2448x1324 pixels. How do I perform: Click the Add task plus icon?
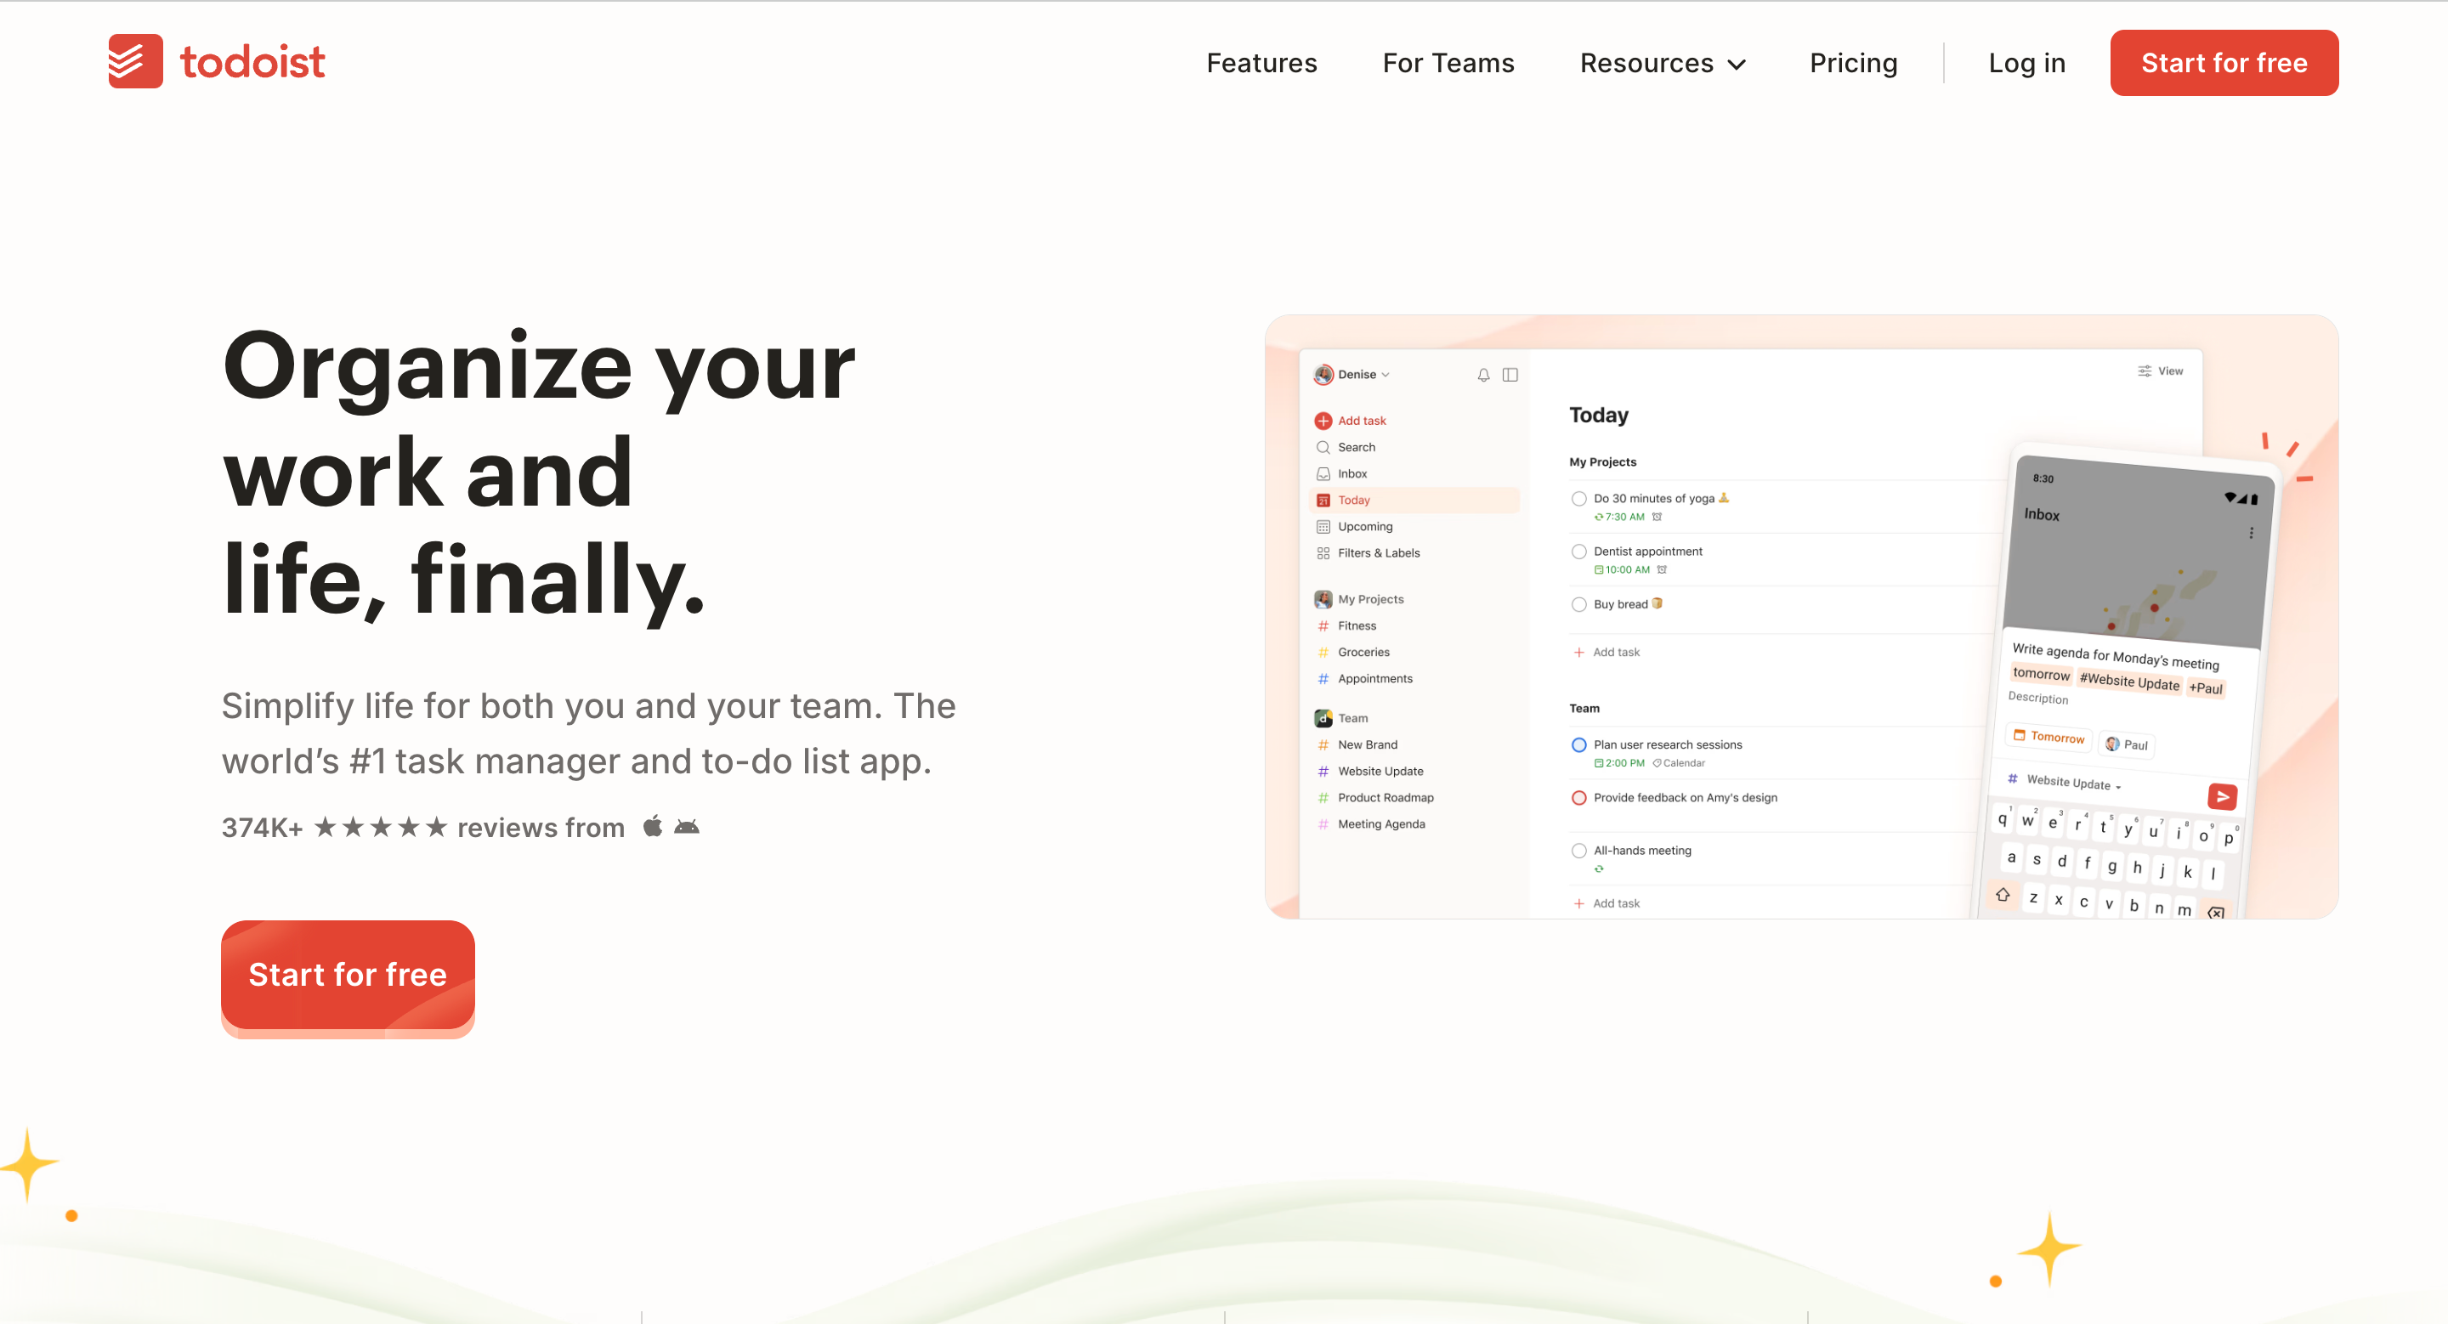click(x=1323, y=420)
